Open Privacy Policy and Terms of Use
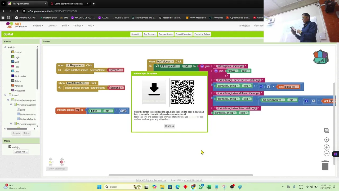 click(x=151, y=180)
